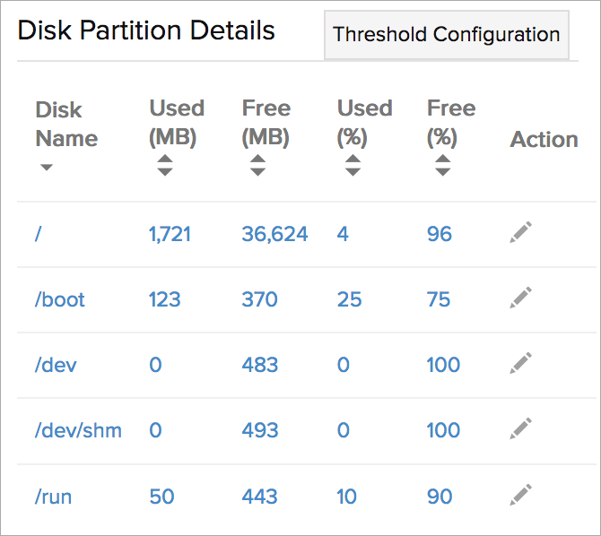601x536 pixels.
Task: Open the / disk partition link
Action: click(39, 235)
